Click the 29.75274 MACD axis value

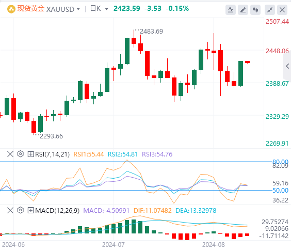tap(275, 222)
